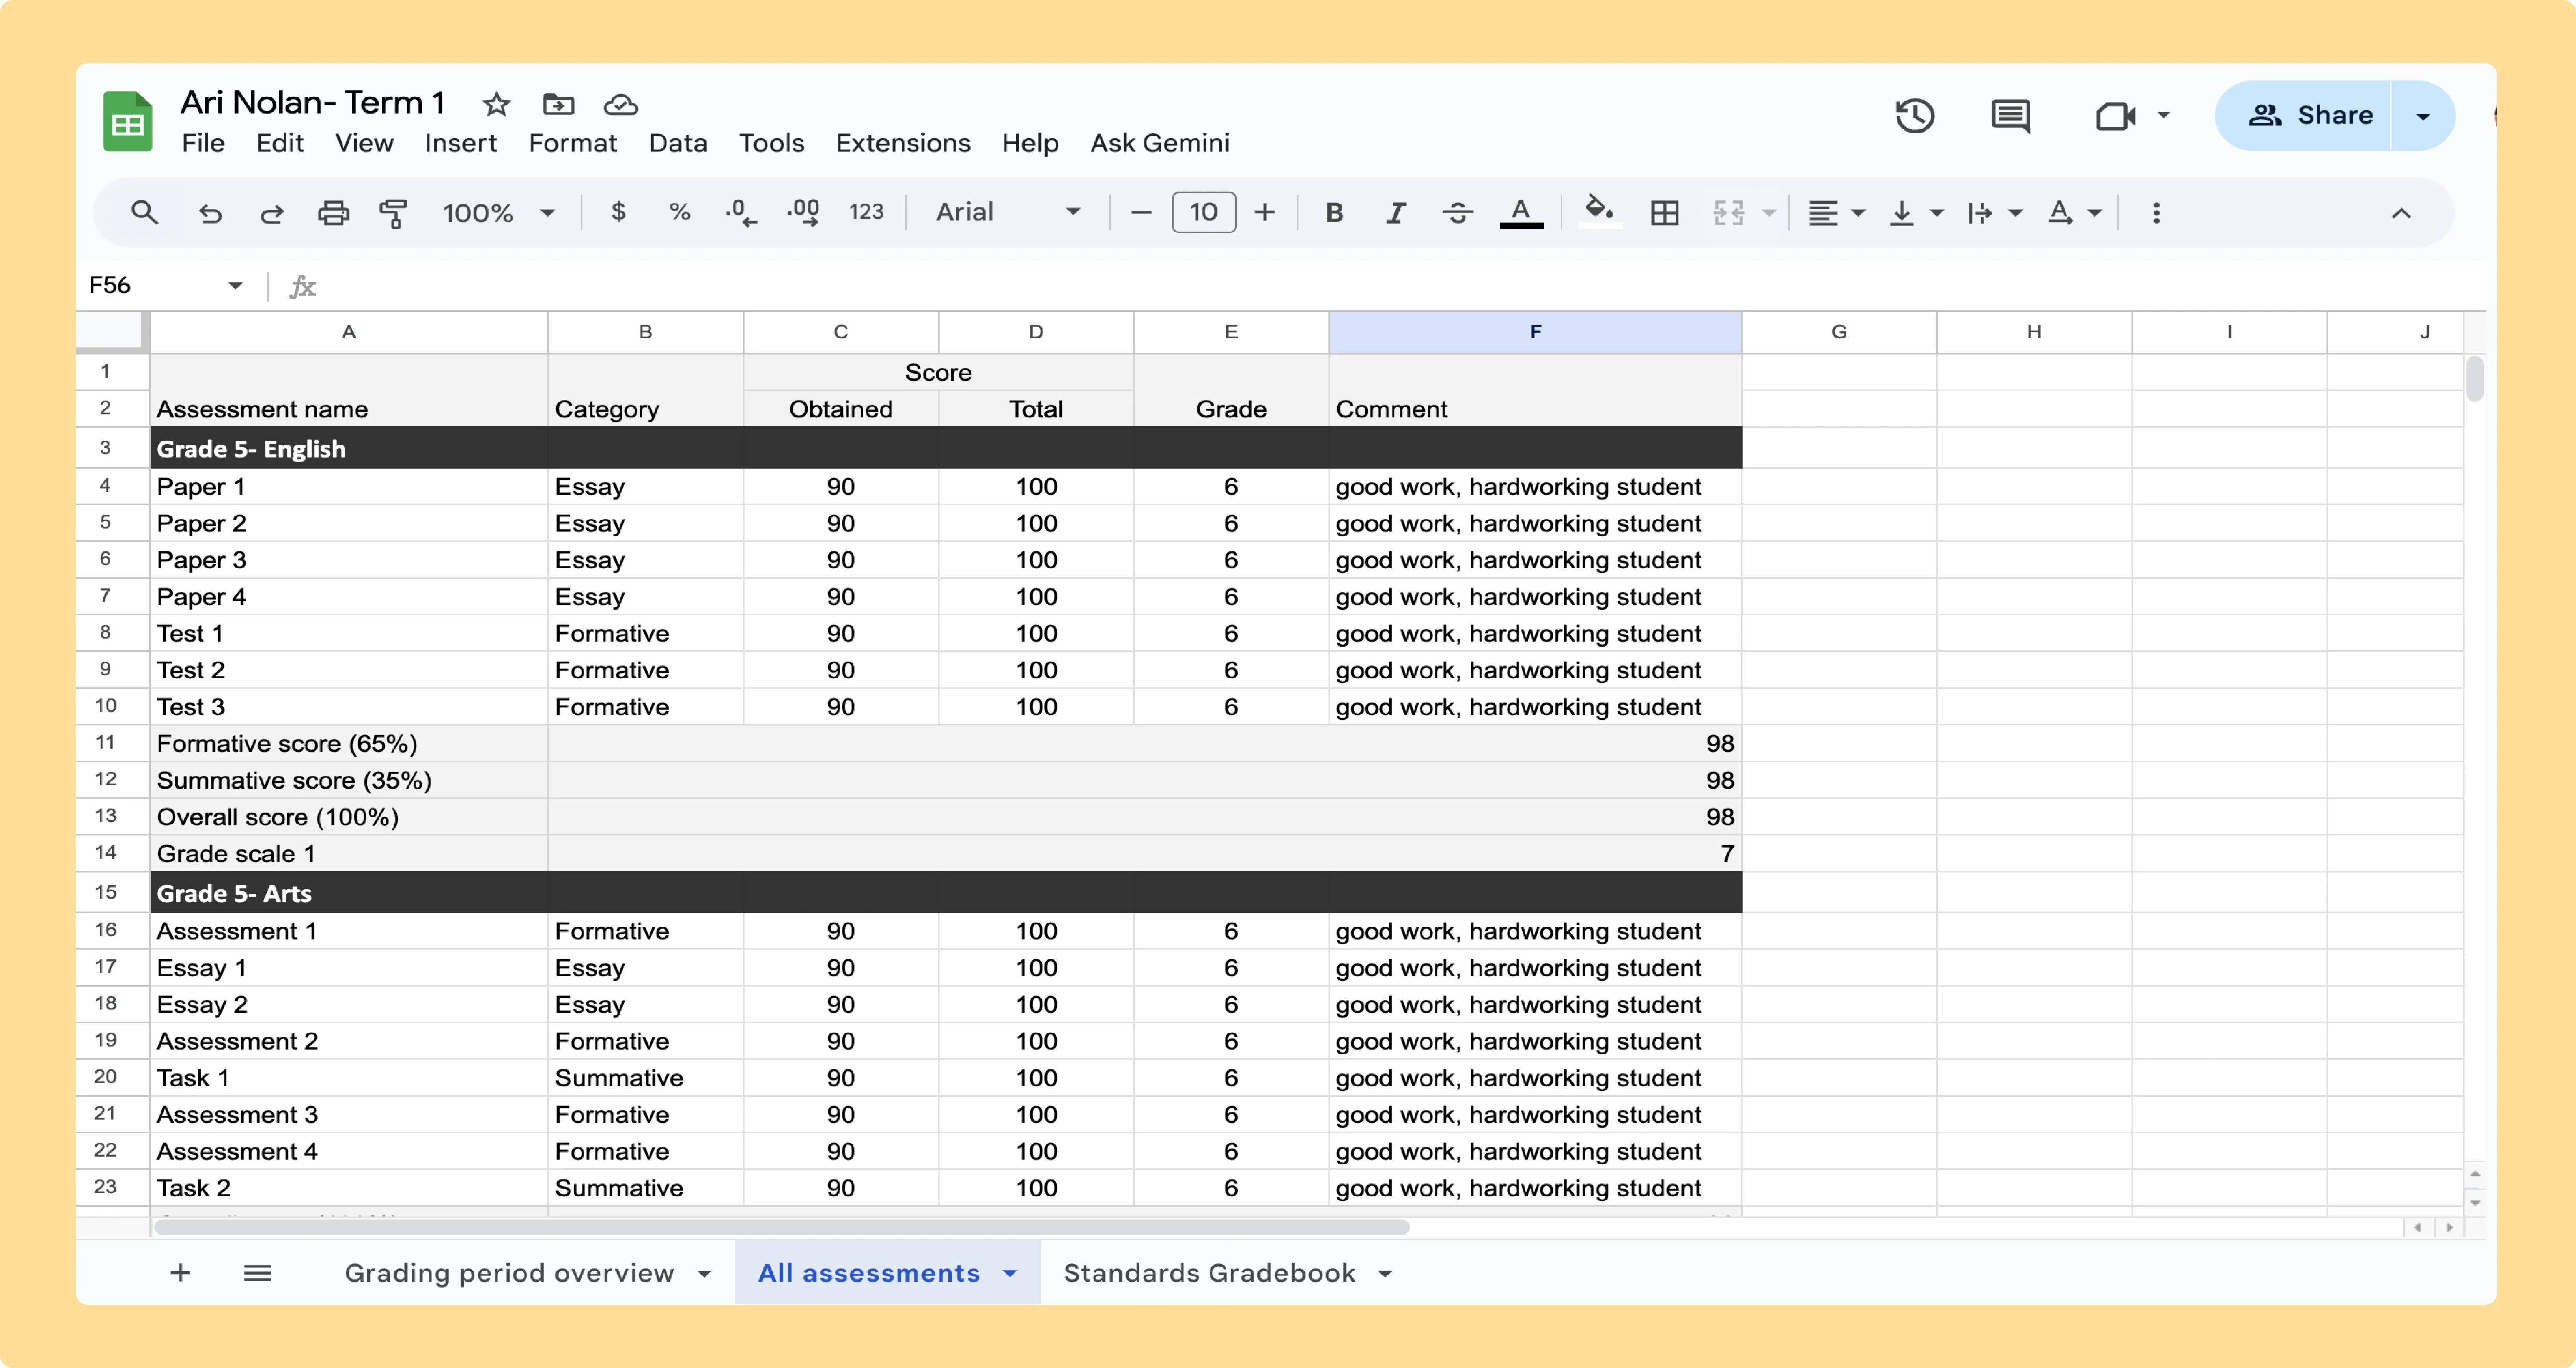Click the move to folder icon

pos(558,104)
